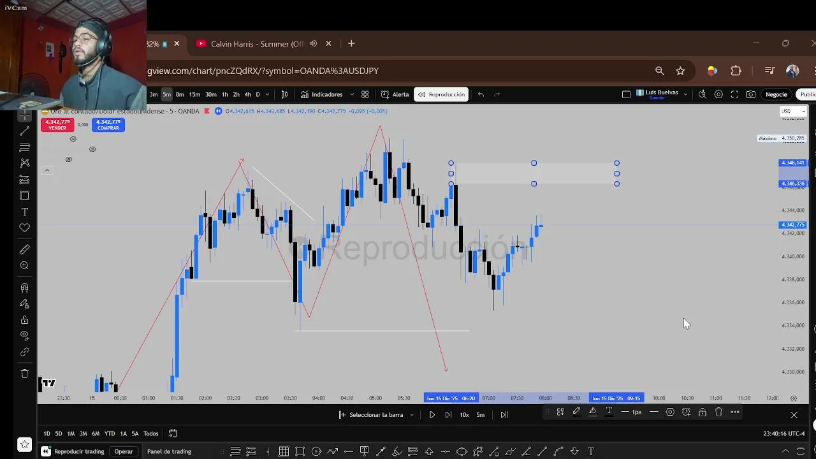Change the 10x replay speed
816x459 pixels.
464,415
